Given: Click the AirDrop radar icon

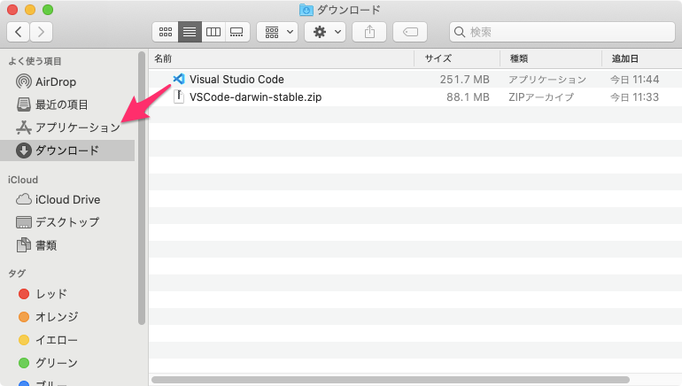Looking at the screenshot, I should 24,81.
